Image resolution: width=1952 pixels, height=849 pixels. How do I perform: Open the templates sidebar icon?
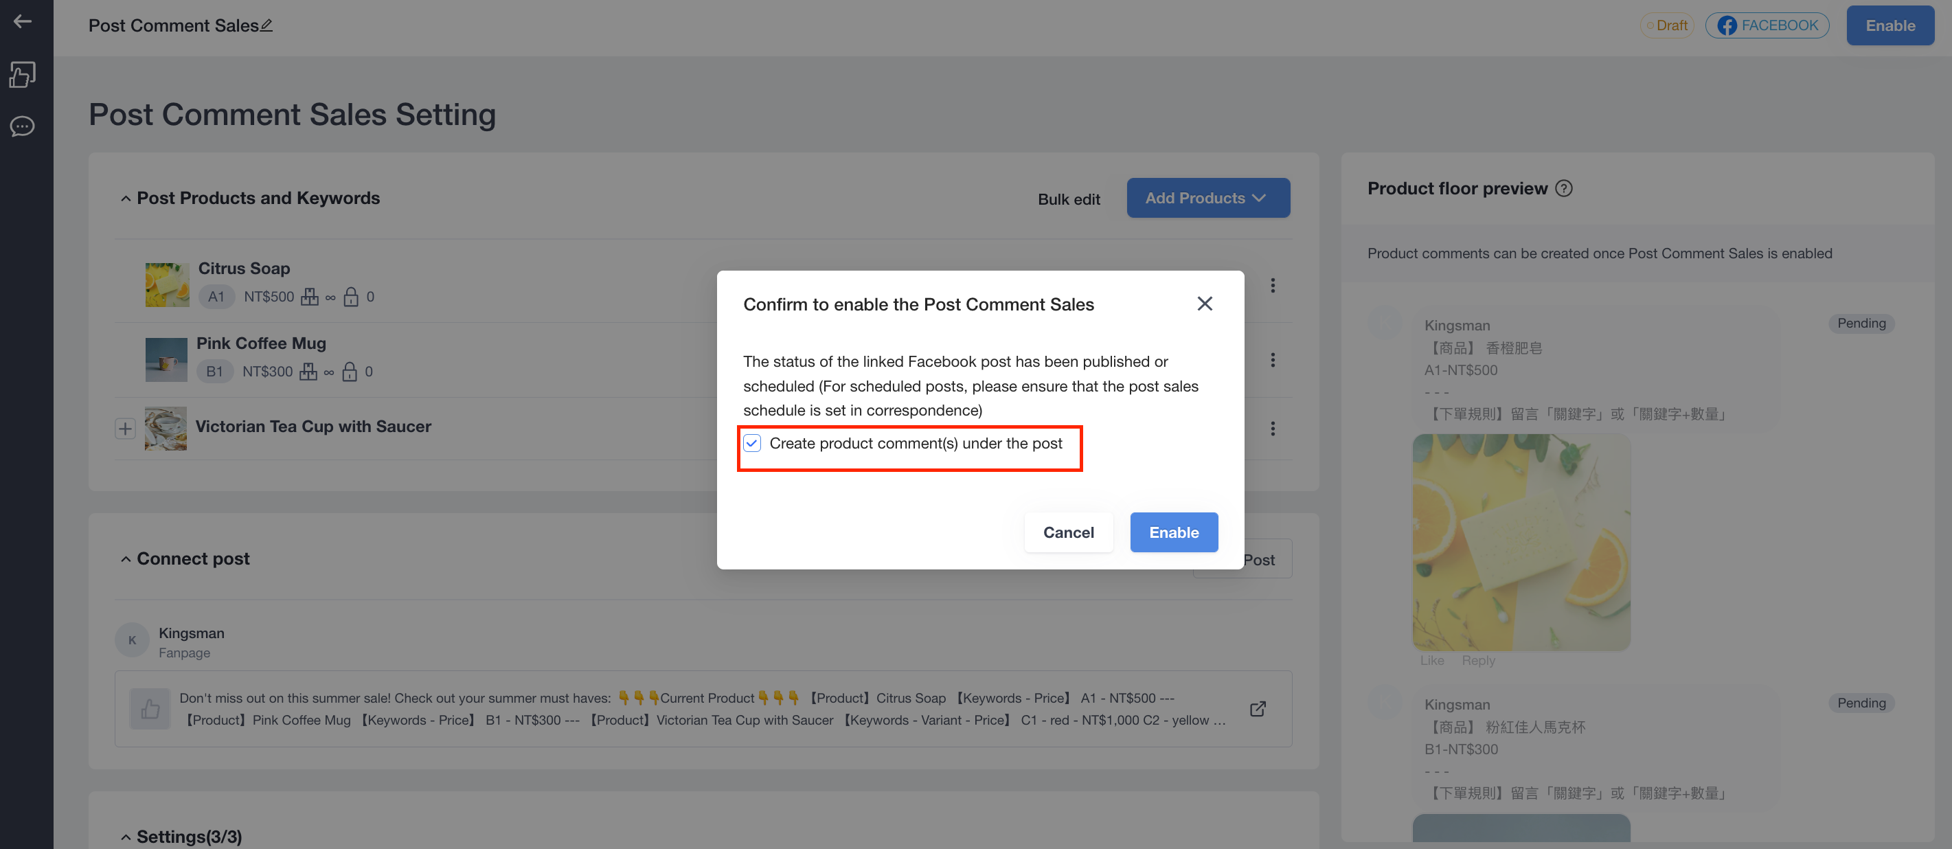22,74
